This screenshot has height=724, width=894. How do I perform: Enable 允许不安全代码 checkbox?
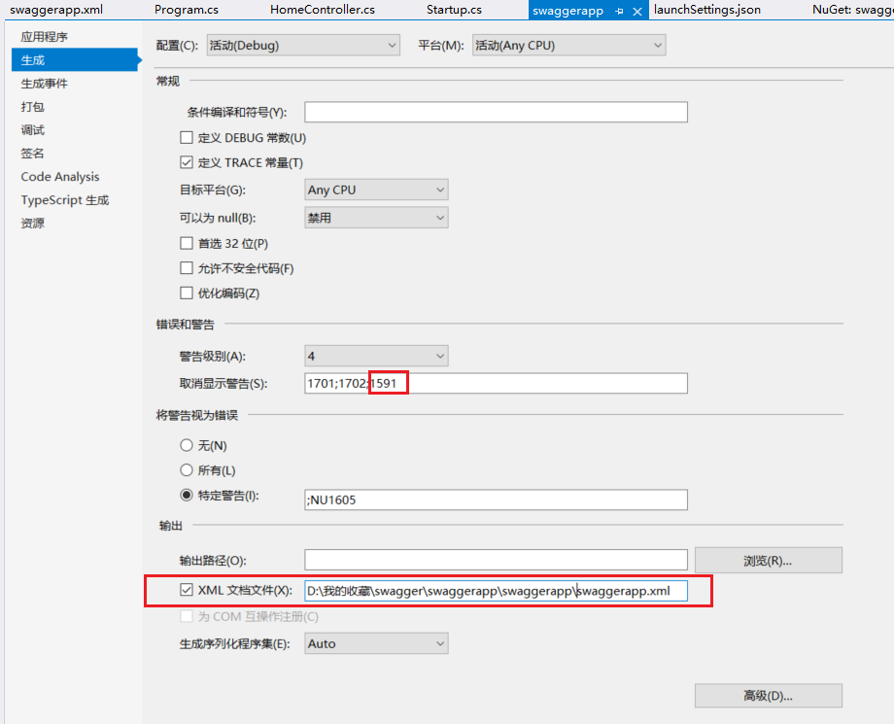click(x=187, y=268)
